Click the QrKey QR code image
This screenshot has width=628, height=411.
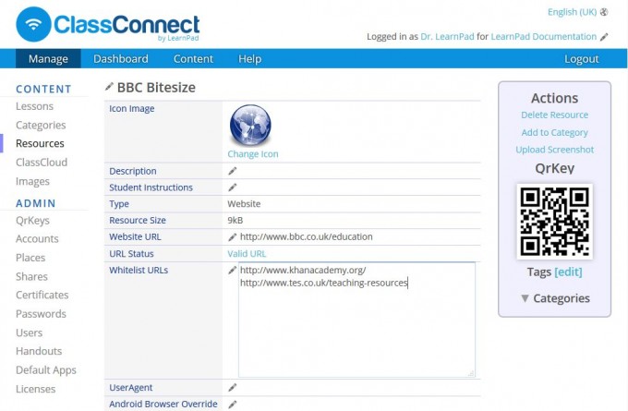(554, 222)
